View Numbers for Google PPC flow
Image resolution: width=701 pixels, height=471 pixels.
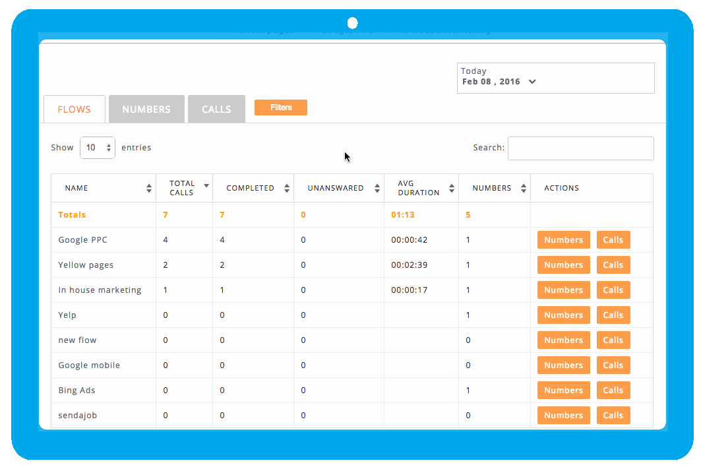pyautogui.click(x=563, y=239)
